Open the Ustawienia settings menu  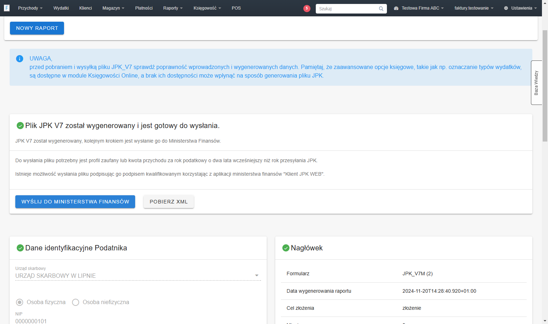(x=520, y=8)
